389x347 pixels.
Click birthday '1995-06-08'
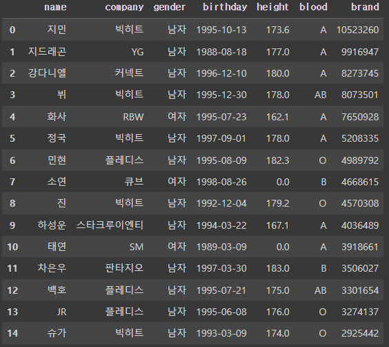[221, 312]
